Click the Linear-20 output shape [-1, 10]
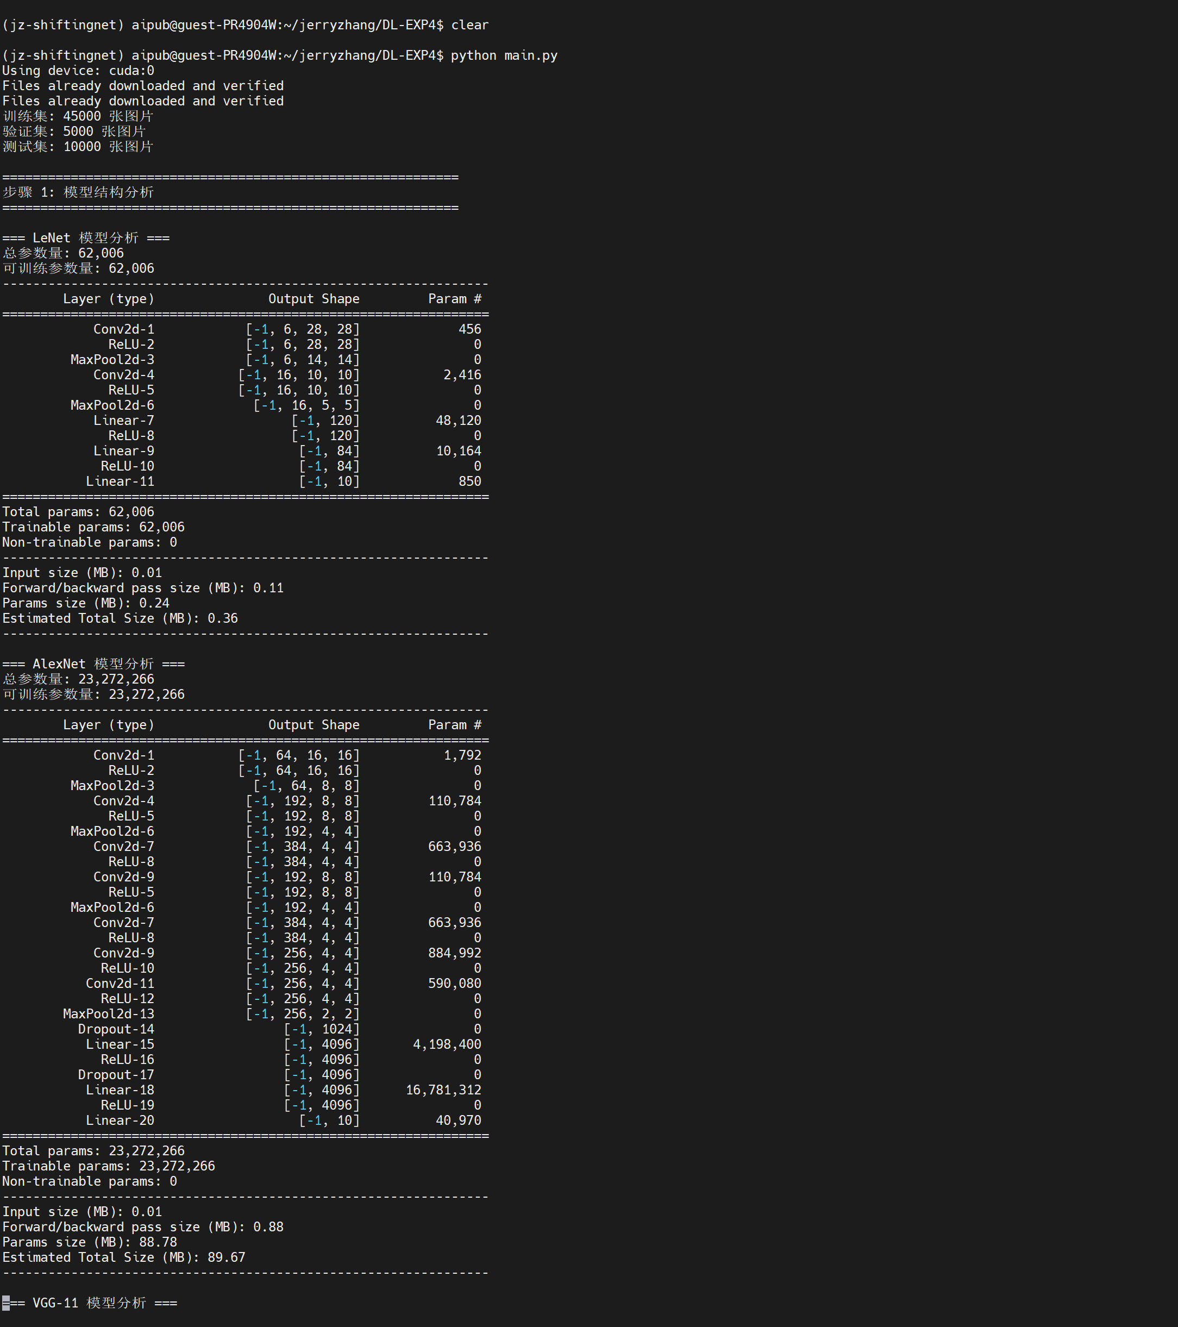Image resolution: width=1178 pixels, height=1327 pixels. pyautogui.click(x=329, y=1121)
